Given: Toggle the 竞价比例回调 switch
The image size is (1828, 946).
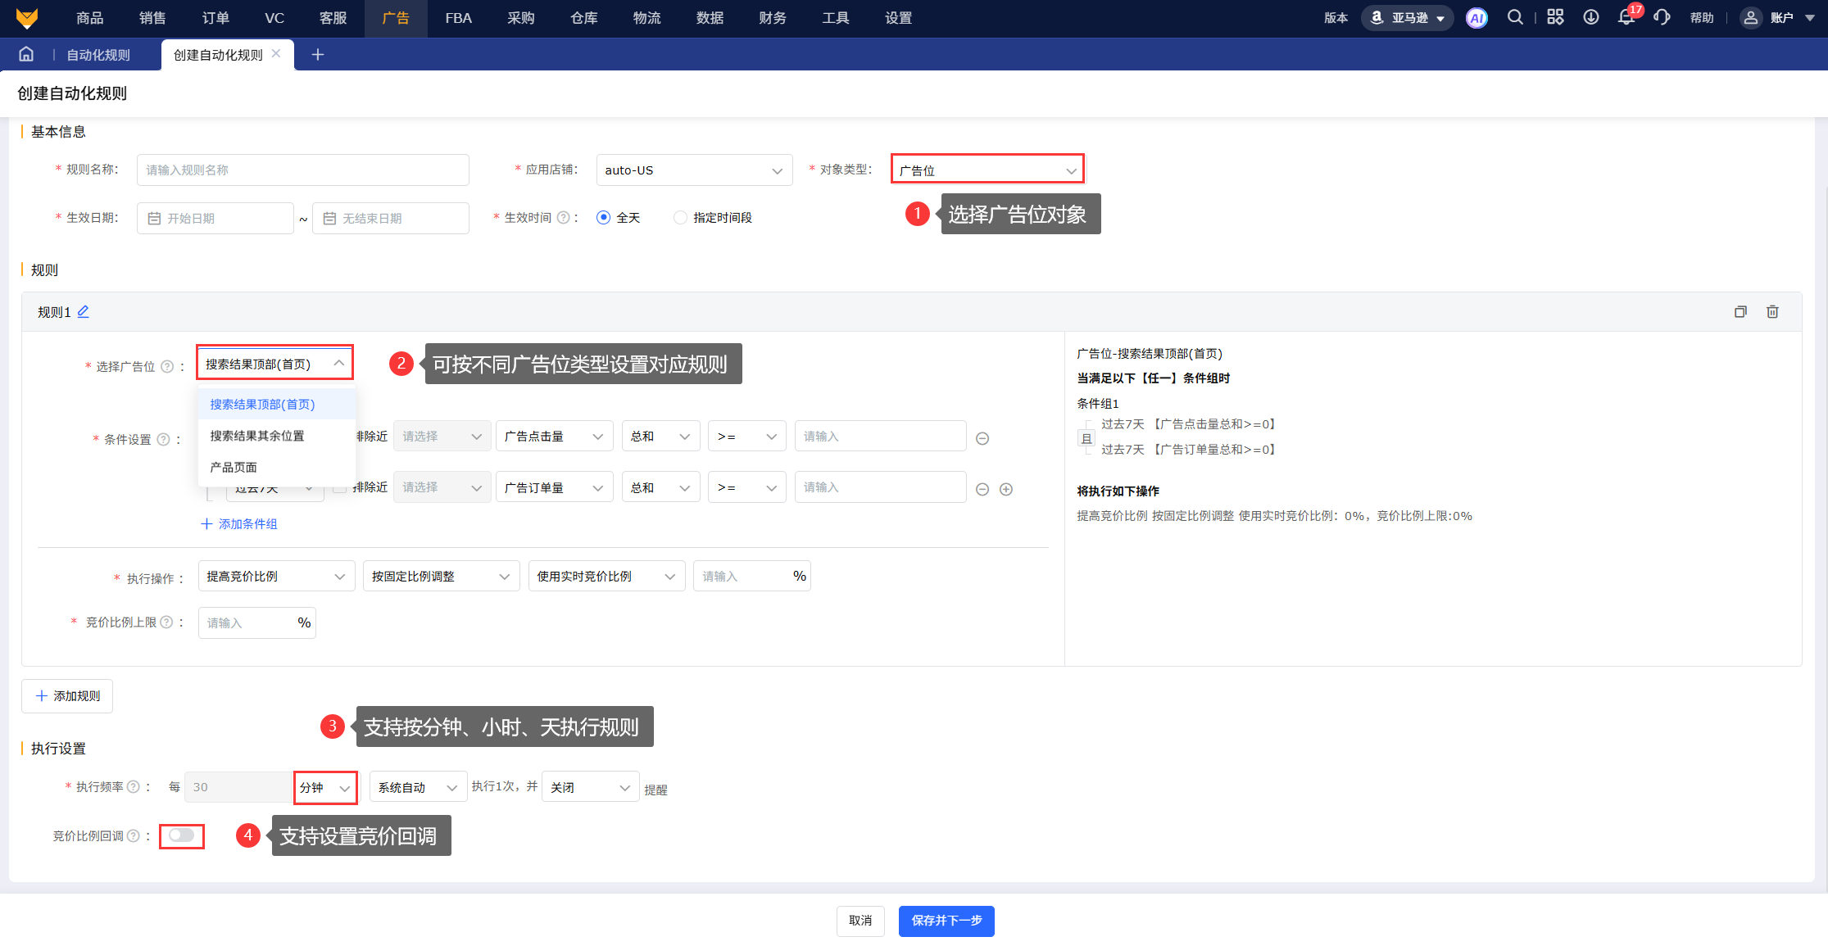Looking at the screenshot, I should (x=181, y=835).
